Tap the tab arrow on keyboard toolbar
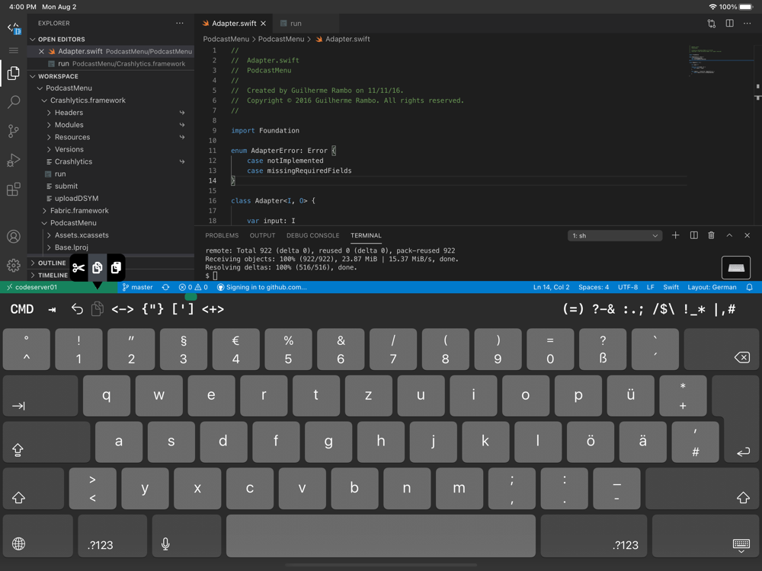This screenshot has height=571, width=762. (52, 310)
